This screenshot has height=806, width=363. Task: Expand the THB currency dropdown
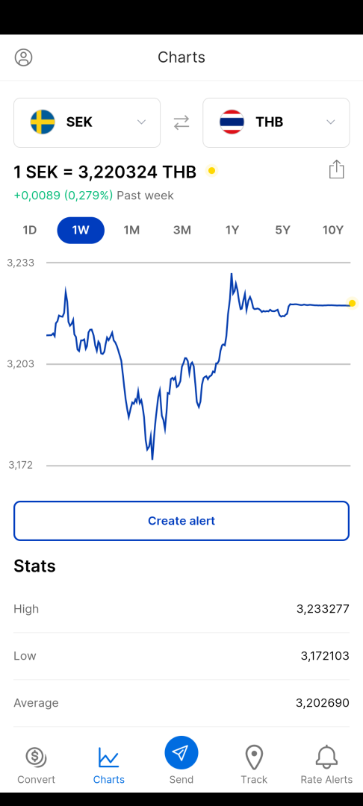pos(276,122)
